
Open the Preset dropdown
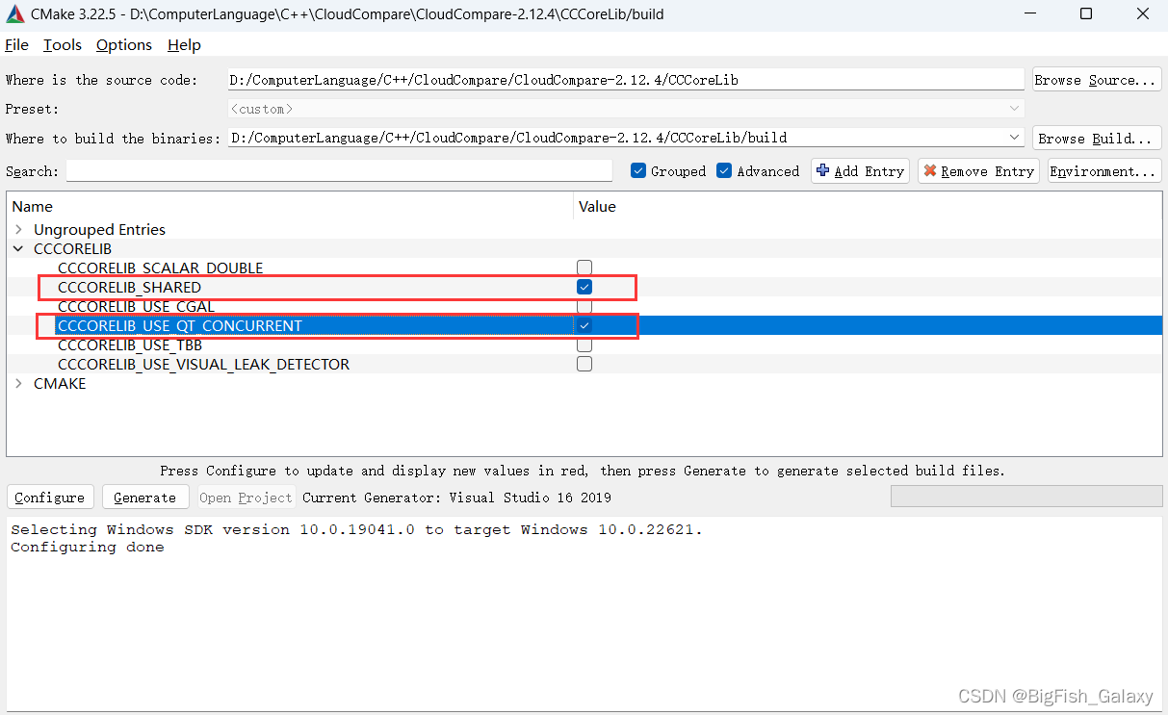(x=1014, y=108)
